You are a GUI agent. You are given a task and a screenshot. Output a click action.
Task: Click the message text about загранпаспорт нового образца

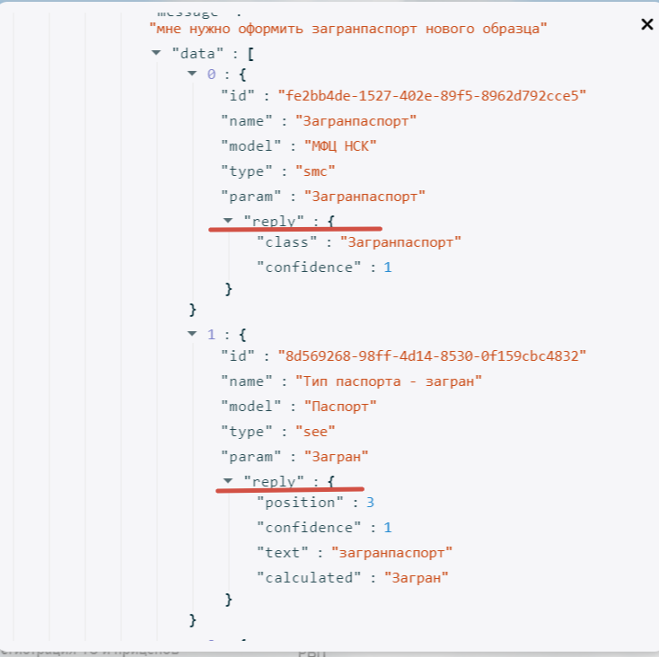[347, 30]
